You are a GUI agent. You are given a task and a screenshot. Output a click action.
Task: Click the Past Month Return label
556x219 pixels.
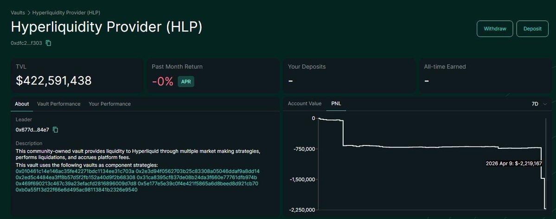click(x=177, y=67)
